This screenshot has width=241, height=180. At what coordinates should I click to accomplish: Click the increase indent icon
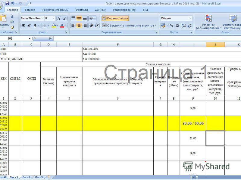point(97,25)
